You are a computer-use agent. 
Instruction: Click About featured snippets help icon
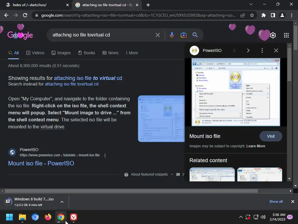point(126,175)
